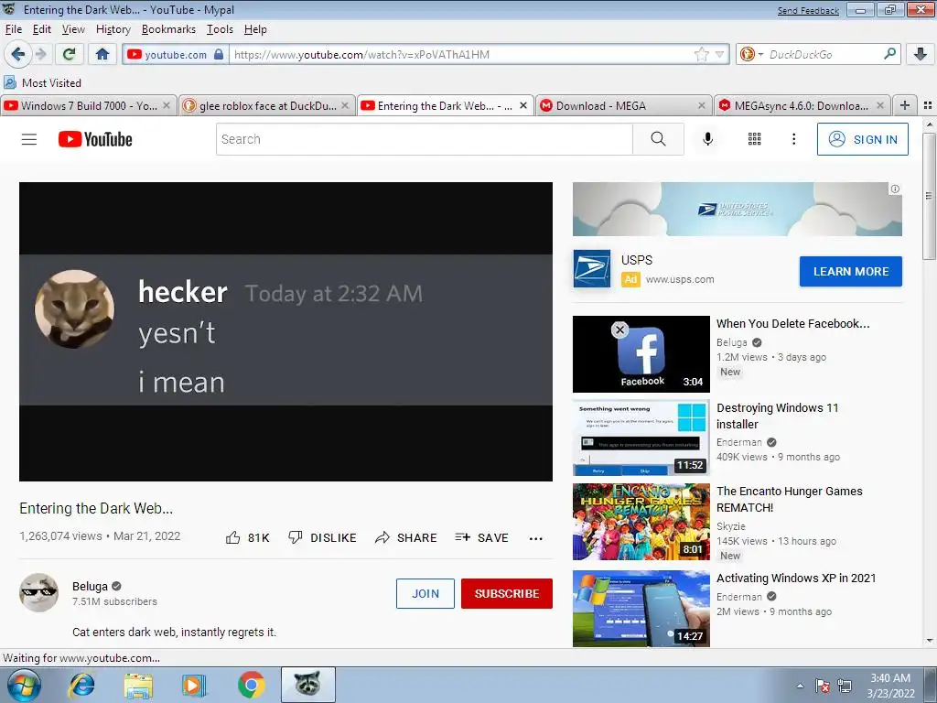Click the YouTube search magnifier button
Image resolution: width=937 pixels, height=703 pixels.
coord(658,139)
